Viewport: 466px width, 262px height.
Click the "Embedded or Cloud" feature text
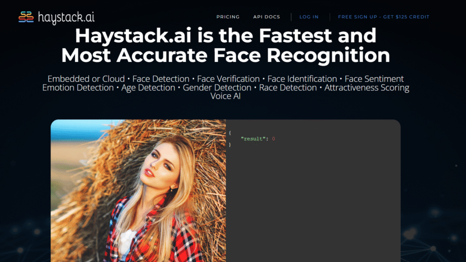86,79
